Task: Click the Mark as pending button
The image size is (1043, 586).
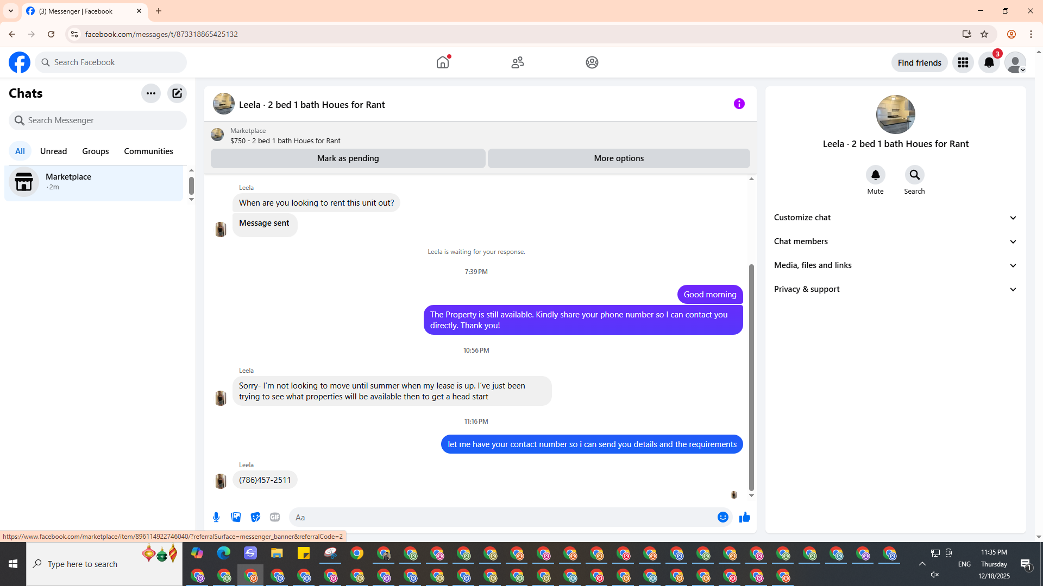Action: click(348, 158)
